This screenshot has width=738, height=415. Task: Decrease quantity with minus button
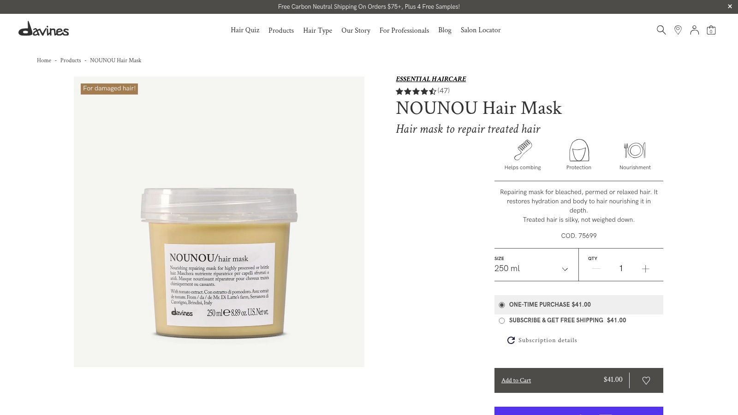pos(596,268)
